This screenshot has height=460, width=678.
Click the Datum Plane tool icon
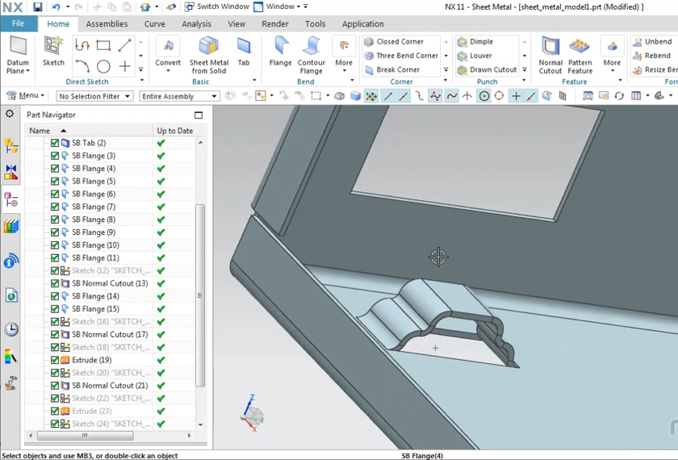tap(18, 47)
